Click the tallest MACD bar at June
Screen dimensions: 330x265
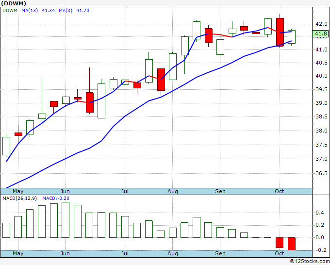[66, 220]
